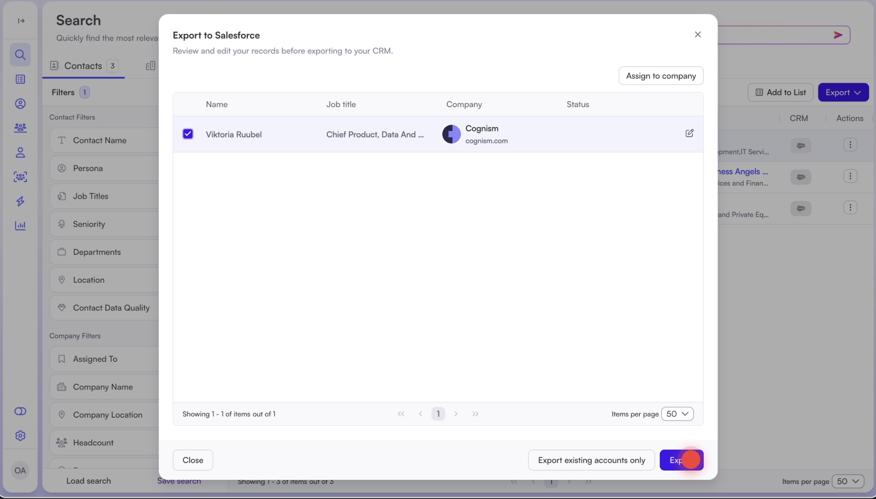Image resolution: width=876 pixels, height=499 pixels.
Task: Open modal items per page dropdown
Action: pos(677,414)
